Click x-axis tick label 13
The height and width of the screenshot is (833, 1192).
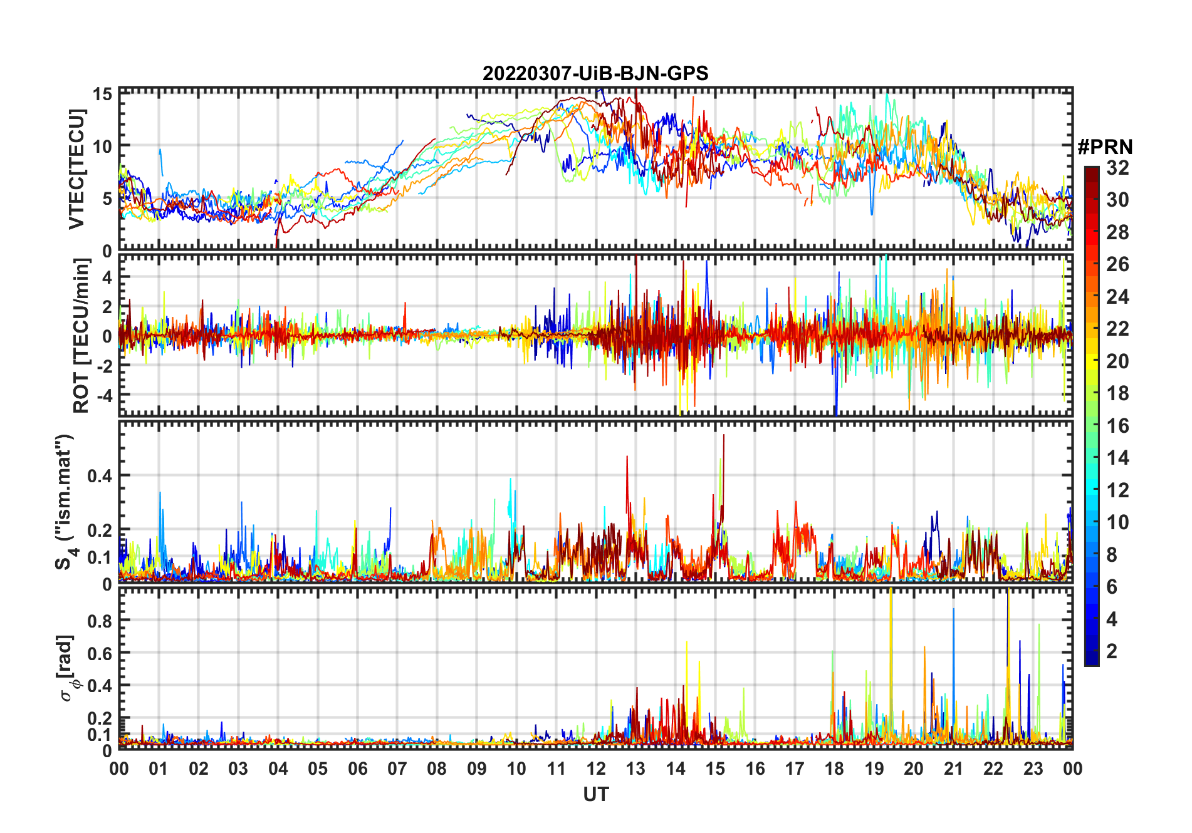(x=635, y=769)
